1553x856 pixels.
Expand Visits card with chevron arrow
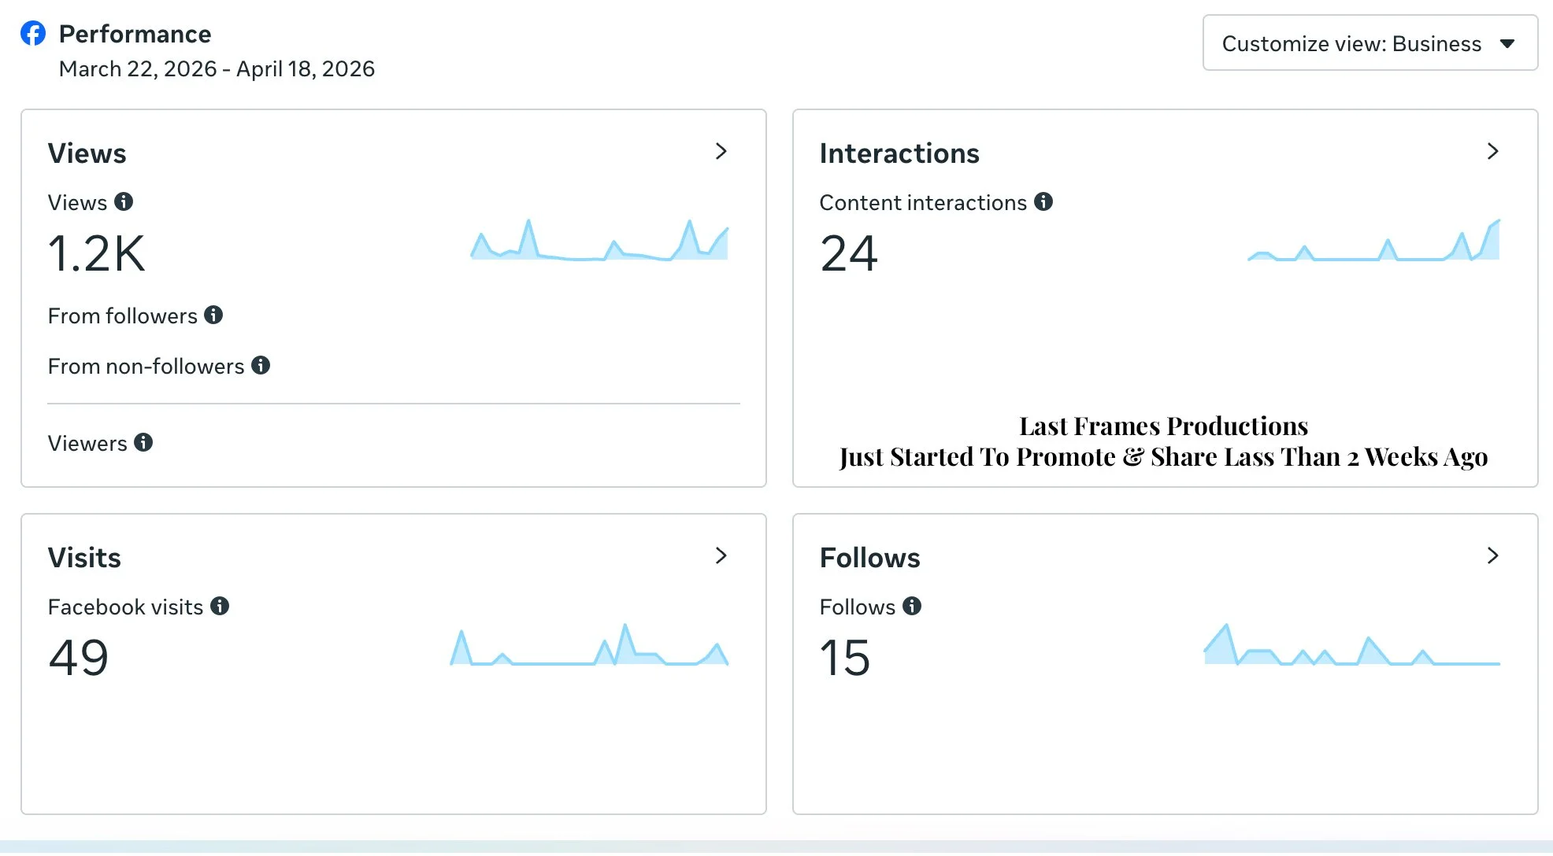click(x=721, y=555)
